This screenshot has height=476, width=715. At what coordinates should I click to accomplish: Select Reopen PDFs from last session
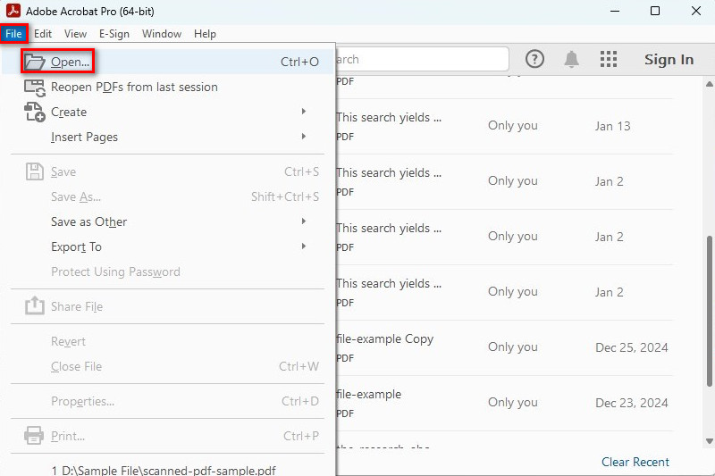tap(134, 87)
